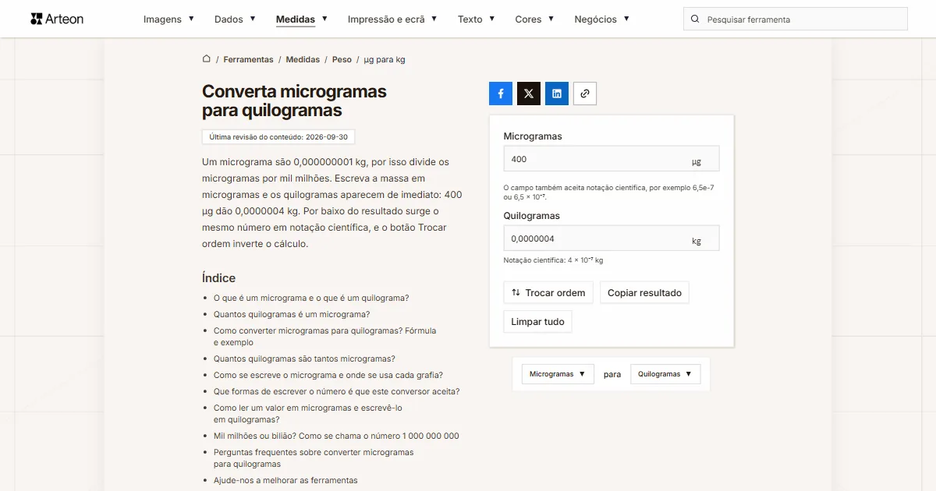Screen dimensions: 936x491
Task: Open the Negócios menu
Action: [601, 19]
